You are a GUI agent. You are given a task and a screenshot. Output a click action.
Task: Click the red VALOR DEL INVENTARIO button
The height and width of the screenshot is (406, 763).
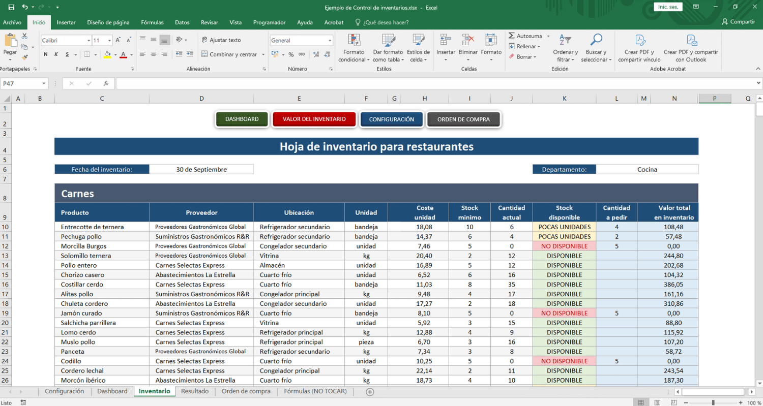[314, 119]
